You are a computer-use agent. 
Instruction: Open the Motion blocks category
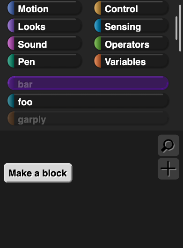pos(45,8)
